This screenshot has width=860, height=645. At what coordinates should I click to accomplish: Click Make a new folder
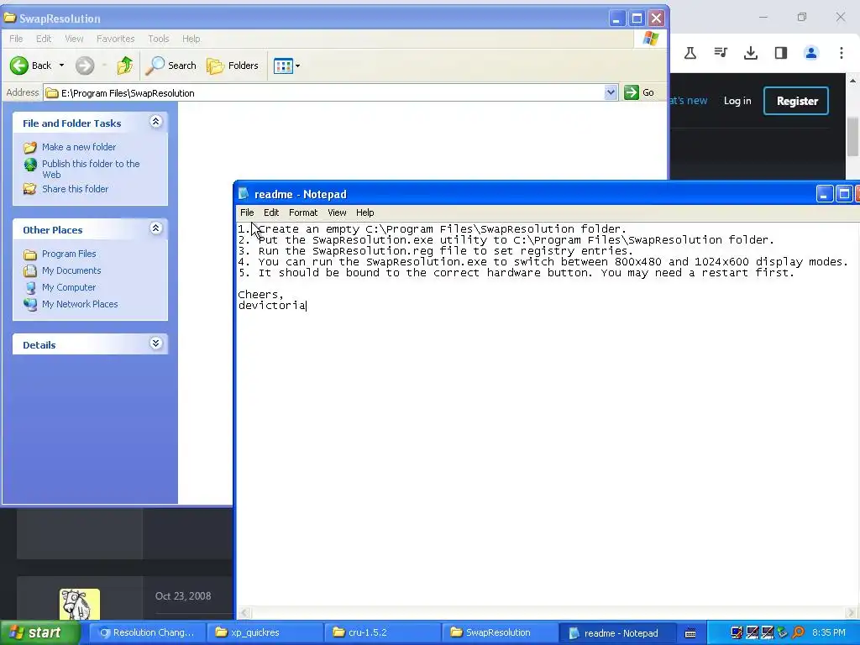(x=79, y=147)
